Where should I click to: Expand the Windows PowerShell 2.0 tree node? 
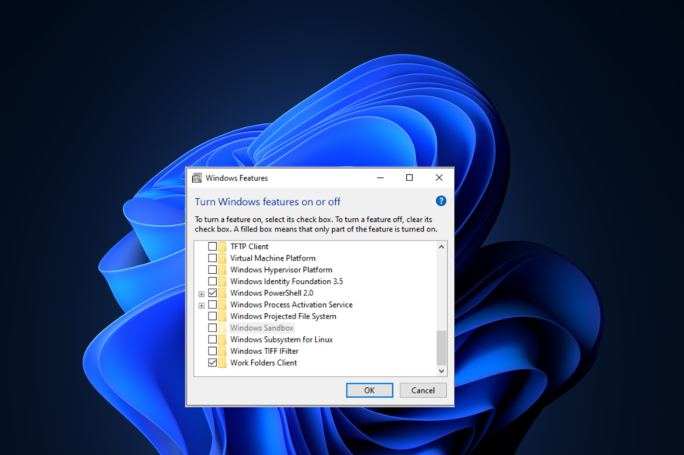point(201,294)
